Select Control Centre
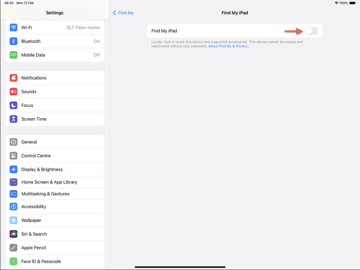 [55, 156]
